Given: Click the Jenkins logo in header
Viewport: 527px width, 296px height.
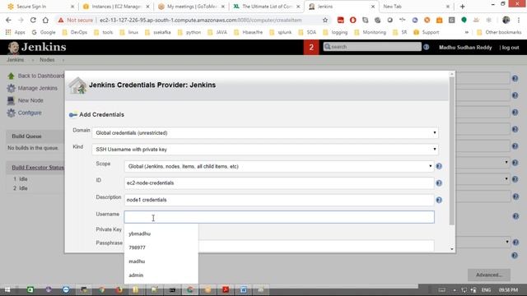Looking at the screenshot, I should point(37,47).
